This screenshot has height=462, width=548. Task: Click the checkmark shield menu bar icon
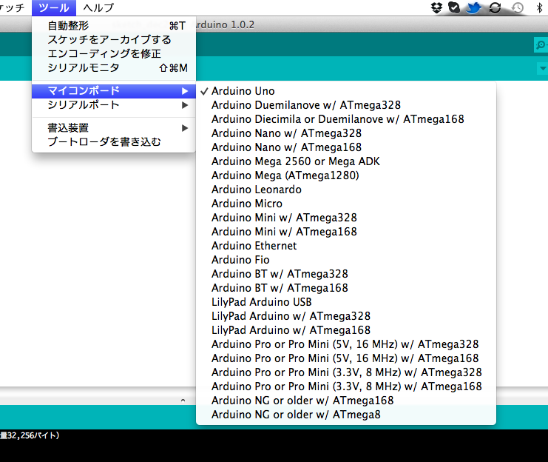454,7
